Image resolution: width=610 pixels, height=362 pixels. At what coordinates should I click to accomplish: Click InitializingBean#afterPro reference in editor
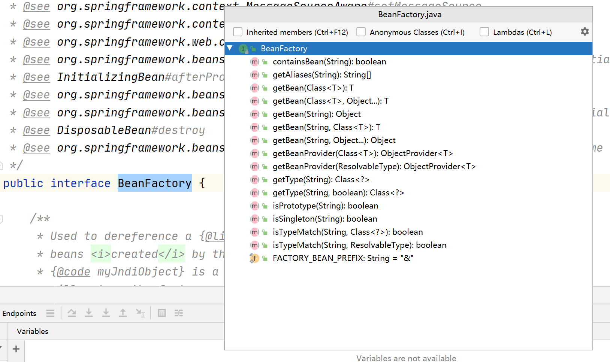[x=141, y=77]
